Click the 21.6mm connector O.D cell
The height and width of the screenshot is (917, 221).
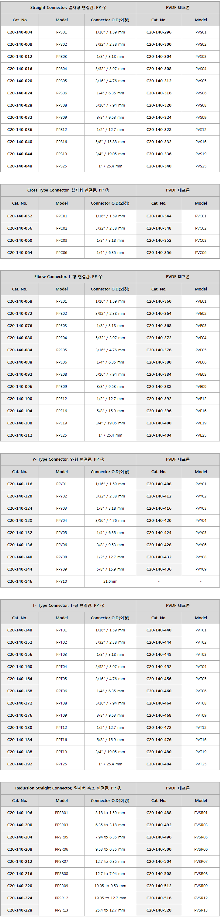pos(110,581)
